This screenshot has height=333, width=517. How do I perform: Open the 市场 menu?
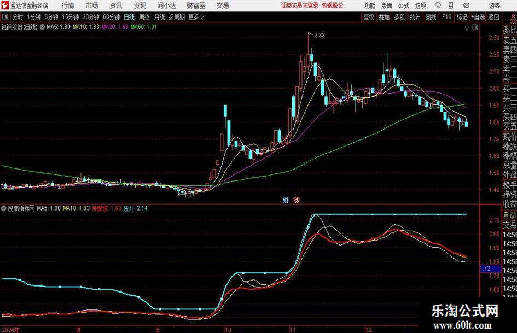92,5
